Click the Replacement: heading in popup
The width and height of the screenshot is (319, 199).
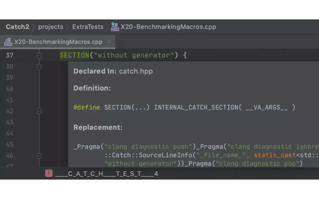[98, 127]
